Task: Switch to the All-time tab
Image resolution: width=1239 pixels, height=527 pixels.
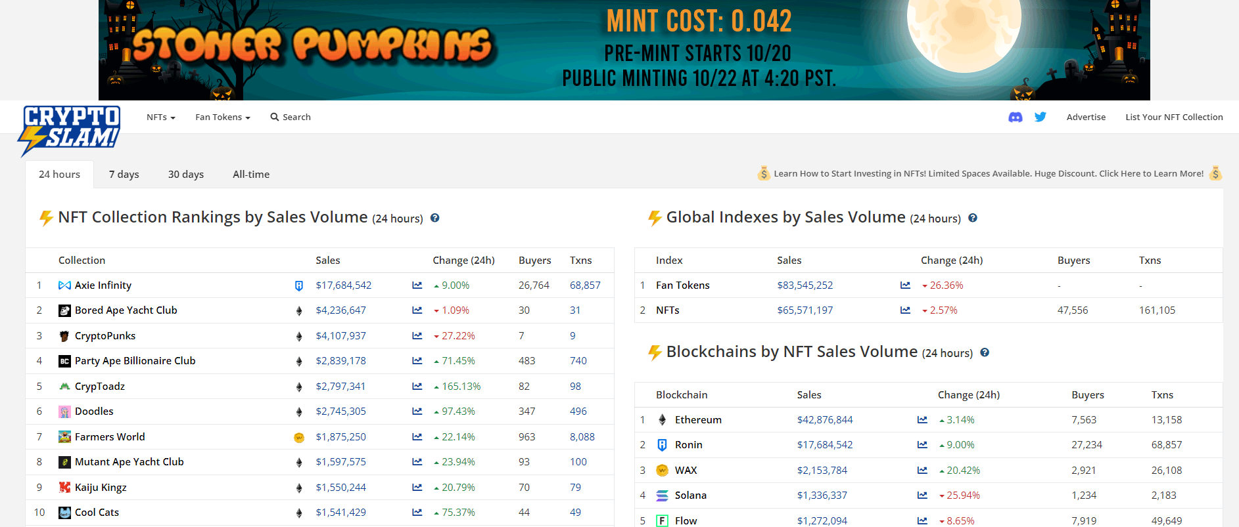Action: (251, 175)
